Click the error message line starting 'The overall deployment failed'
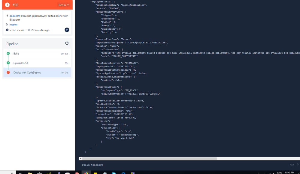Screen dimensions: 300x174 pos(200,53)
